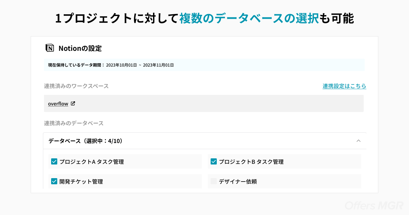Open overflow workspace via external link icon
The image size is (409, 215).
tap(73, 103)
